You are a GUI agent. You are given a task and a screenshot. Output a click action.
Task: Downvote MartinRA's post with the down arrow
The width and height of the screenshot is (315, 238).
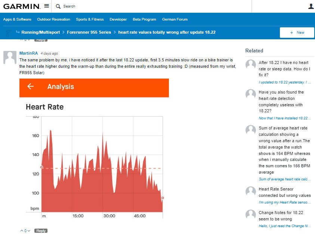[x=29, y=231]
